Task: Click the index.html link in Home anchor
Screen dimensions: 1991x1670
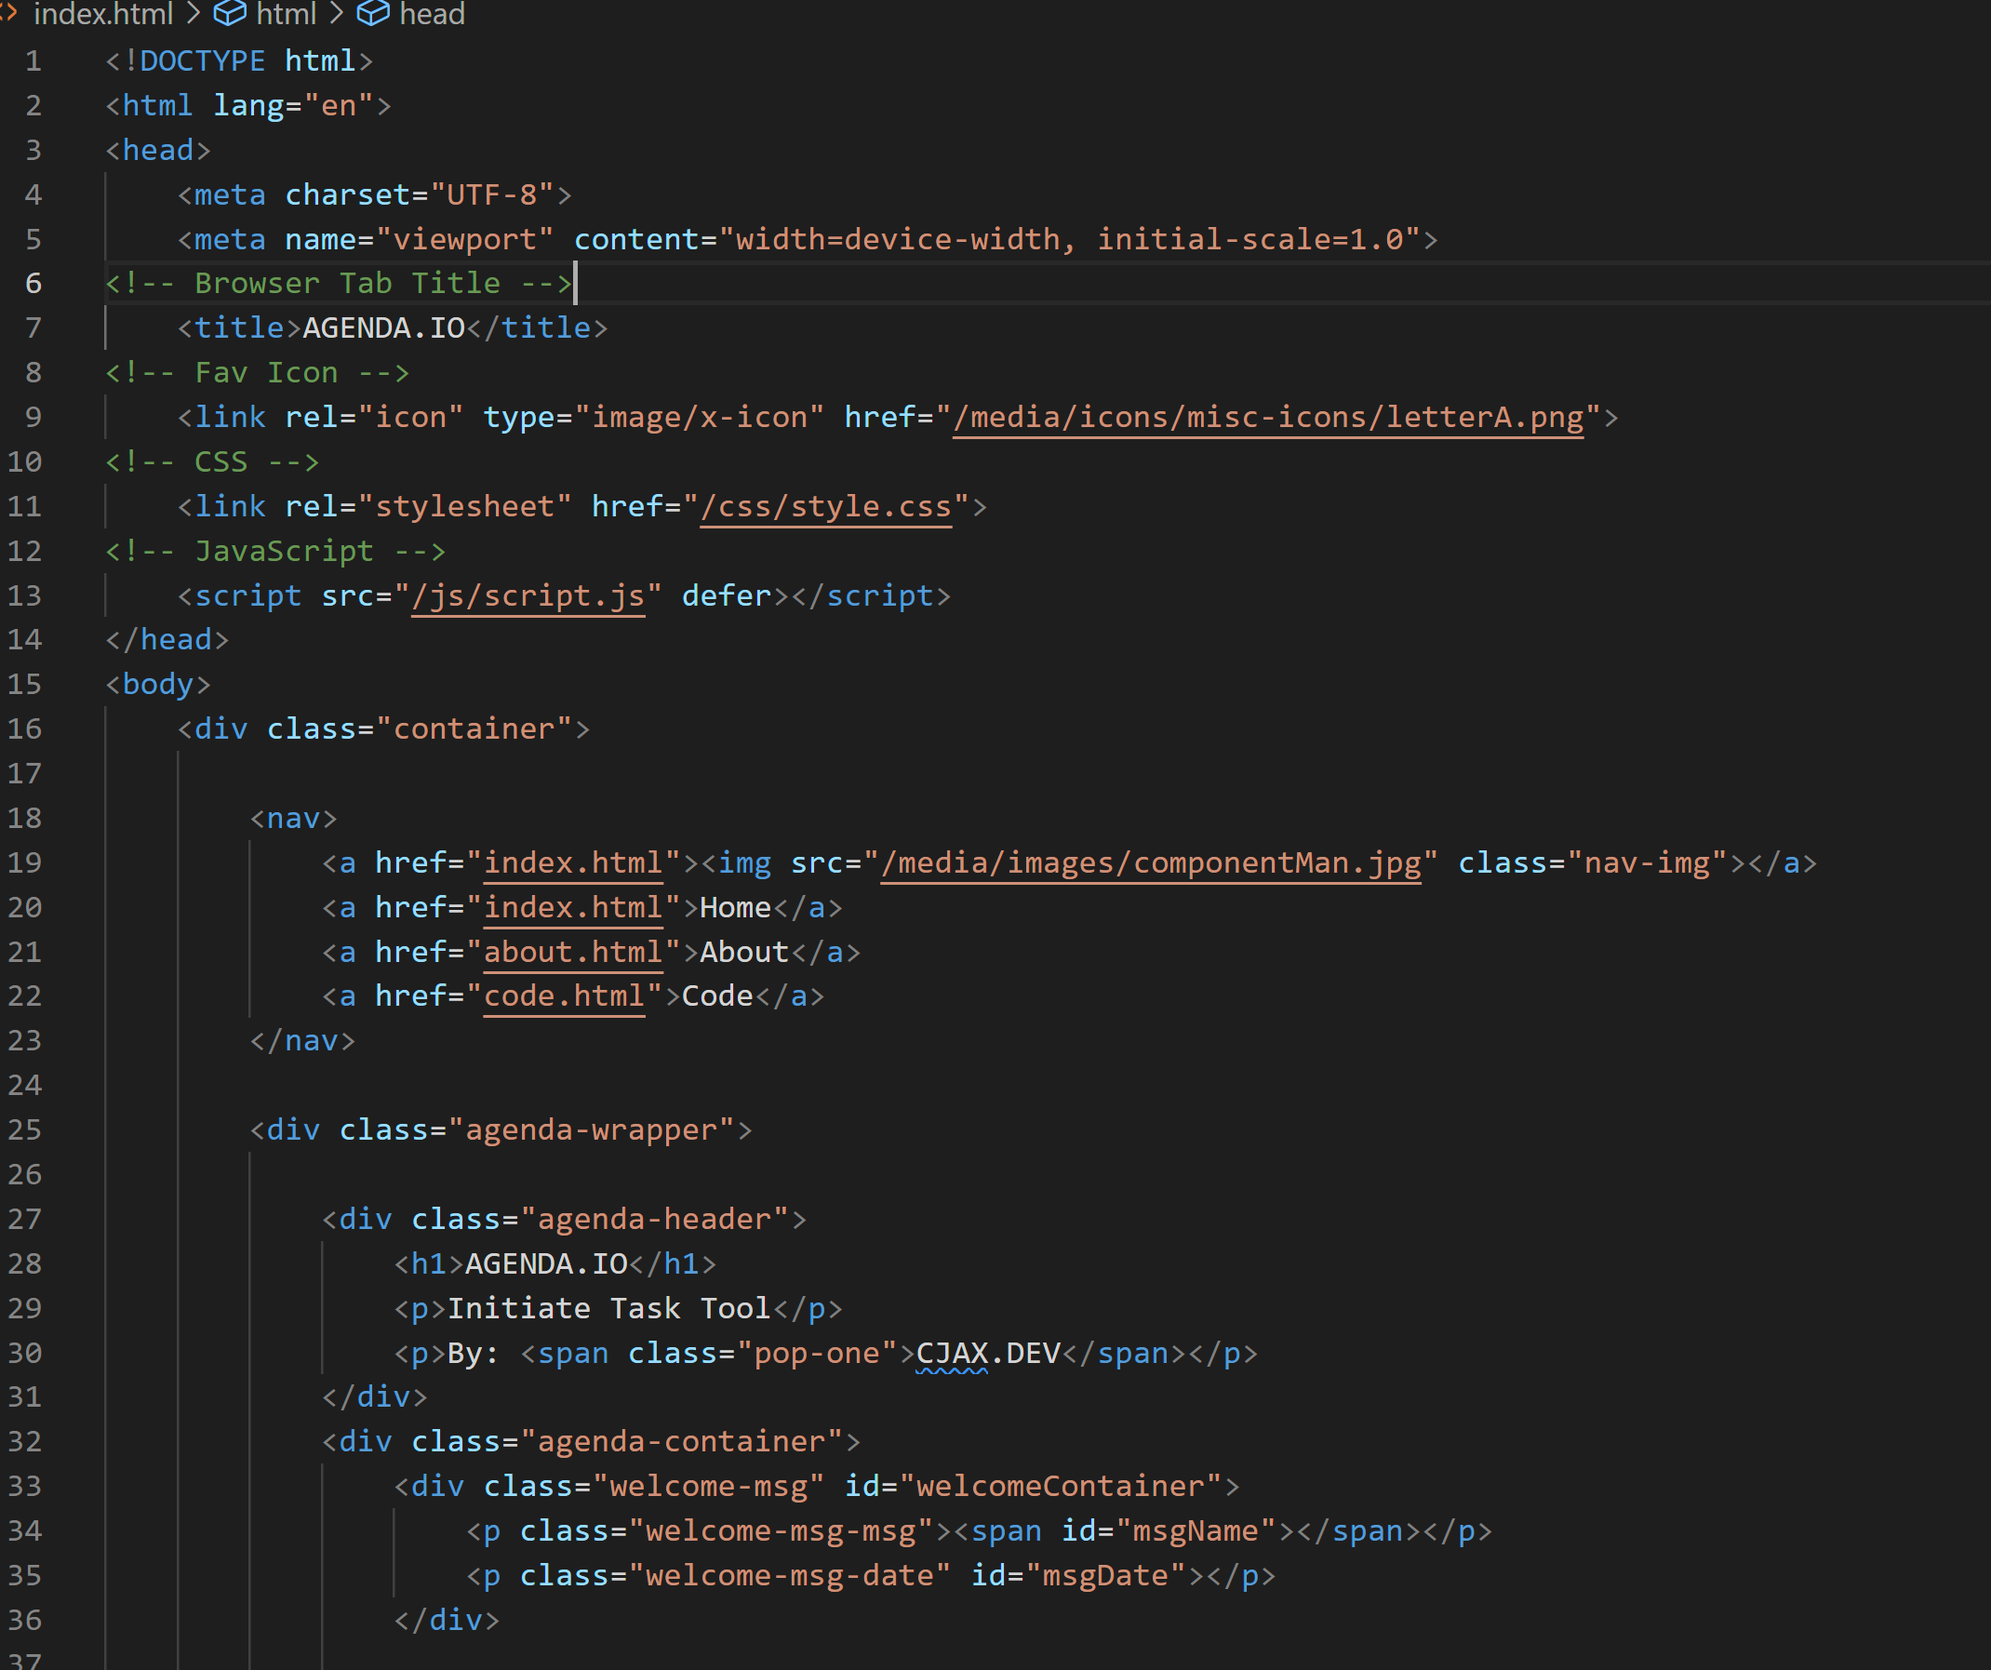Action: (573, 907)
